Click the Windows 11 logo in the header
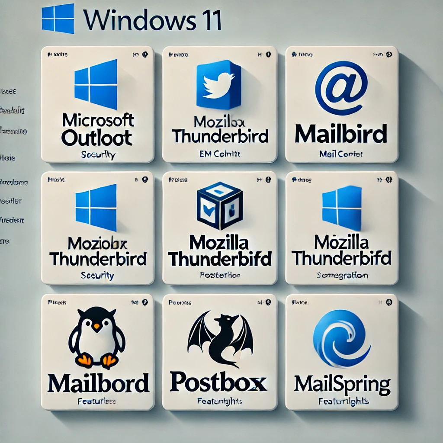 (58, 19)
